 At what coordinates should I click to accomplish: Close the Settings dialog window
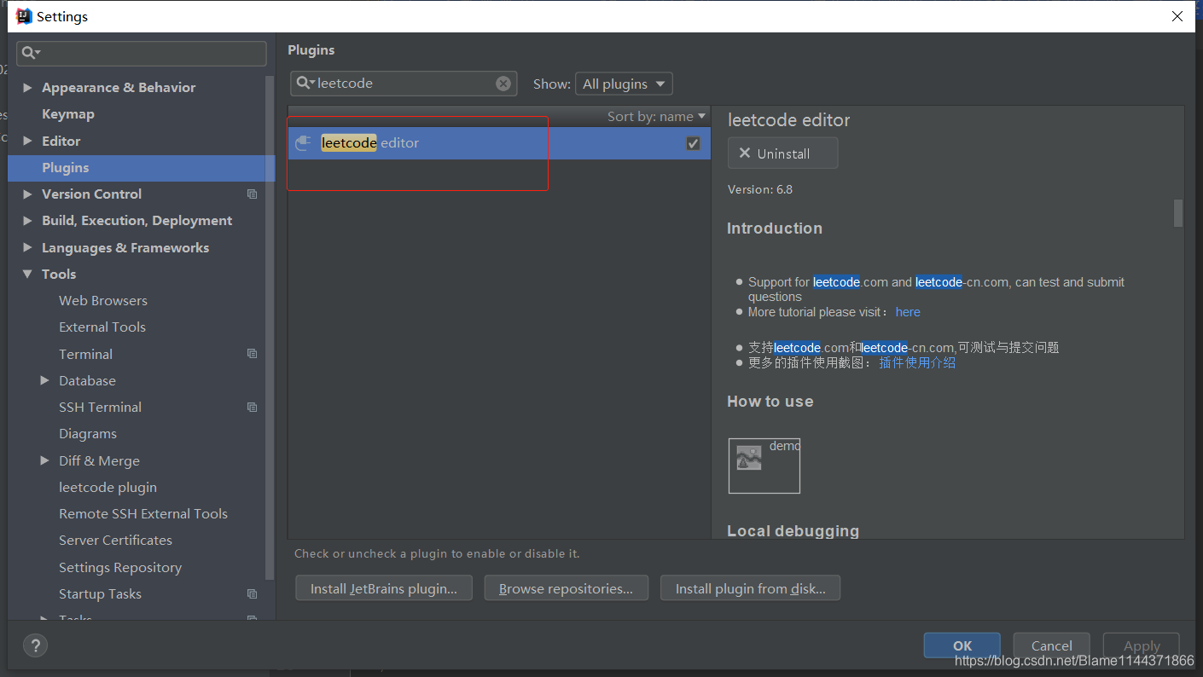(x=1177, y=16)
